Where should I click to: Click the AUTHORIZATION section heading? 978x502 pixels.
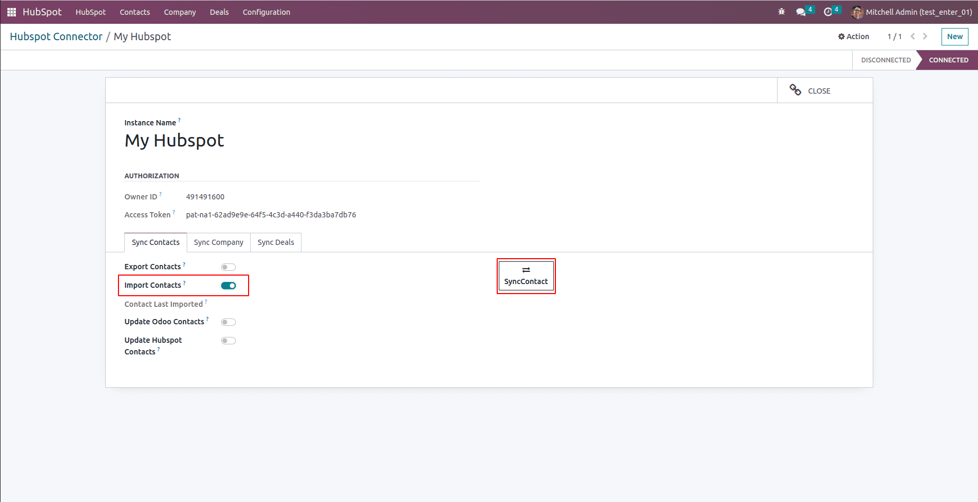click(x=152, y=176)
